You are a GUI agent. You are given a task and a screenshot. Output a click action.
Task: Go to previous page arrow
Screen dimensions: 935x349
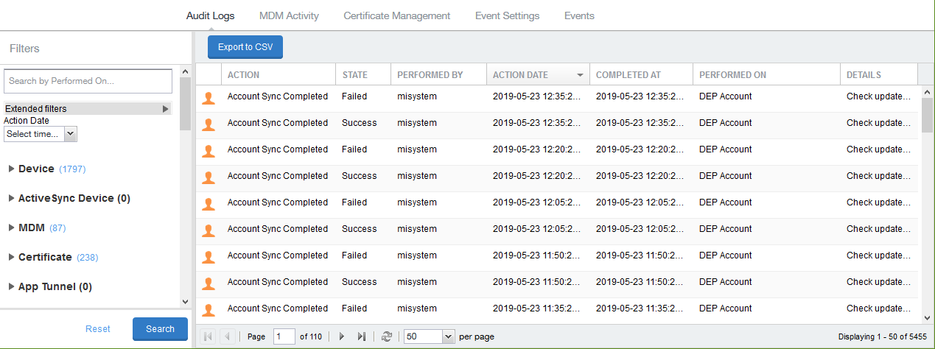tap(228, 336)
